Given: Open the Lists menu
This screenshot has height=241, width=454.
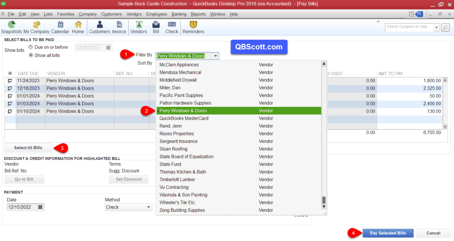Looking at the screenshot, I should (48, 14).
